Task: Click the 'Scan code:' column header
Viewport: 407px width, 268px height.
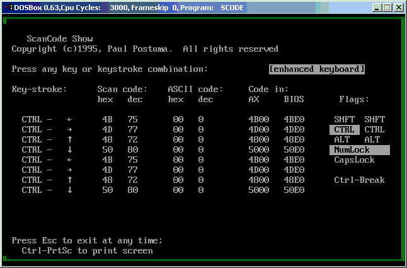Action: pyautogui.click(x=122, y=90)
